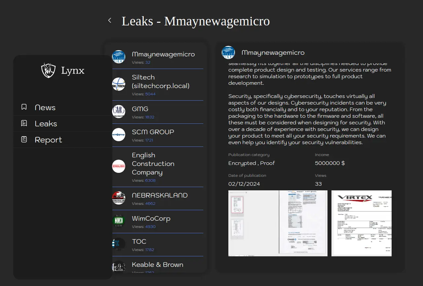This screenshot has width=423, height=286.
Task: Click the document icon next to Leaks
Action: click(24, 123)
